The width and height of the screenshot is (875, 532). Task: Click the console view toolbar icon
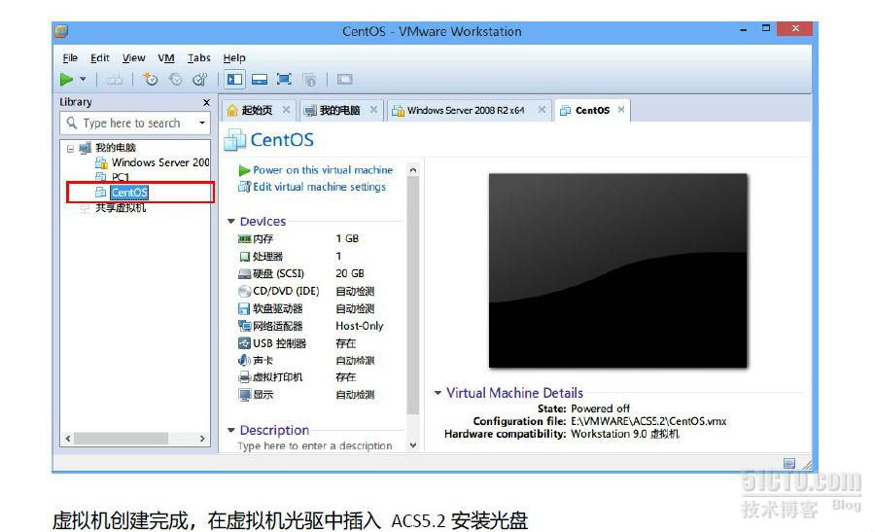(x=345, y=80)
